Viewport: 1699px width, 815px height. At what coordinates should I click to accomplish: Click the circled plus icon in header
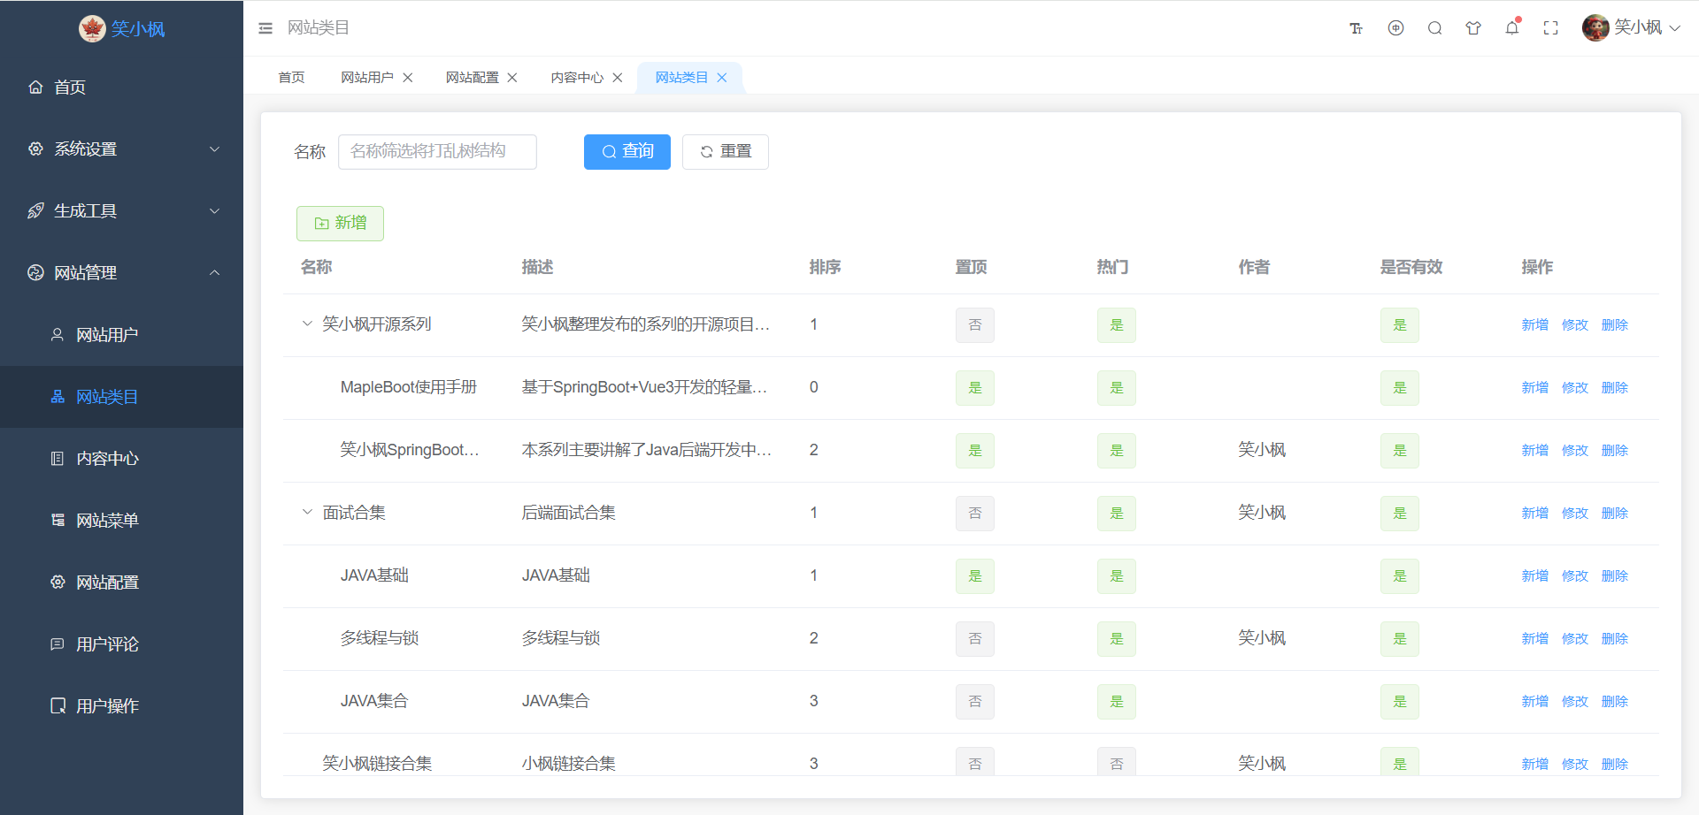[1395, 28]
